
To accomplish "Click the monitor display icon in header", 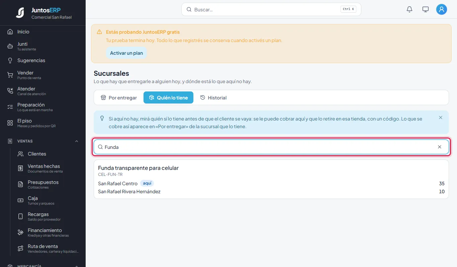I will 426,9.
